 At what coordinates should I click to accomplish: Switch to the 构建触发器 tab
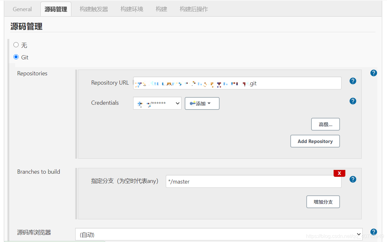pyautogui.click(x=94, y=9)
